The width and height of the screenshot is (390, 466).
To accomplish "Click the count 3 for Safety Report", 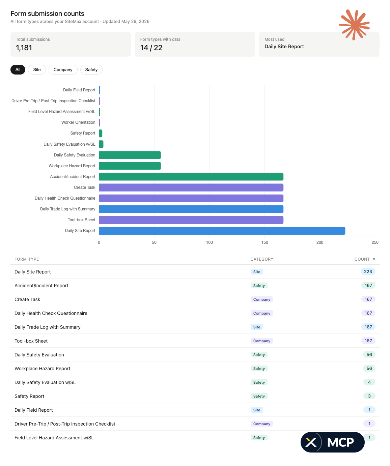I will [x=369, y=396].
